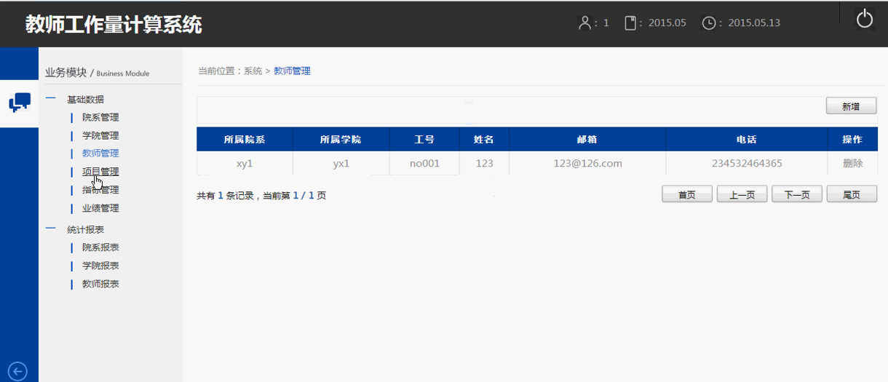This screenshot has width=888, height=382.
Task: Open 教师报表 report
Action: point(100,284)
